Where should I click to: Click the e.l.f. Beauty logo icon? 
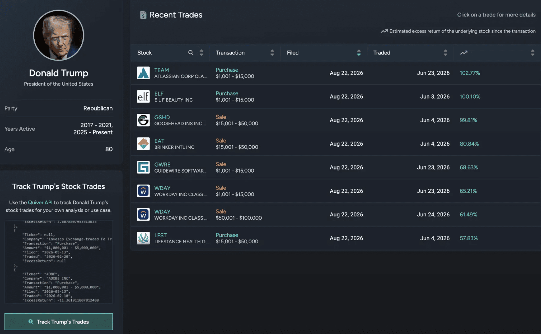143,96
